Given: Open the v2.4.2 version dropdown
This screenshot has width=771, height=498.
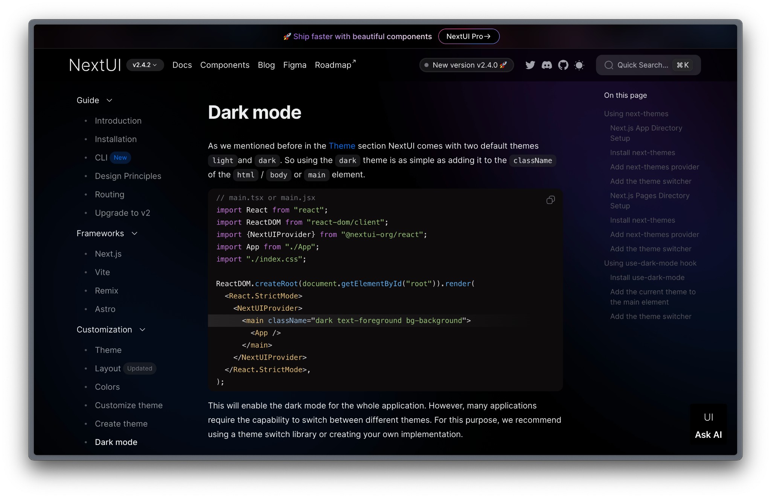Looking at the screenshot, I should pos(145,65).
